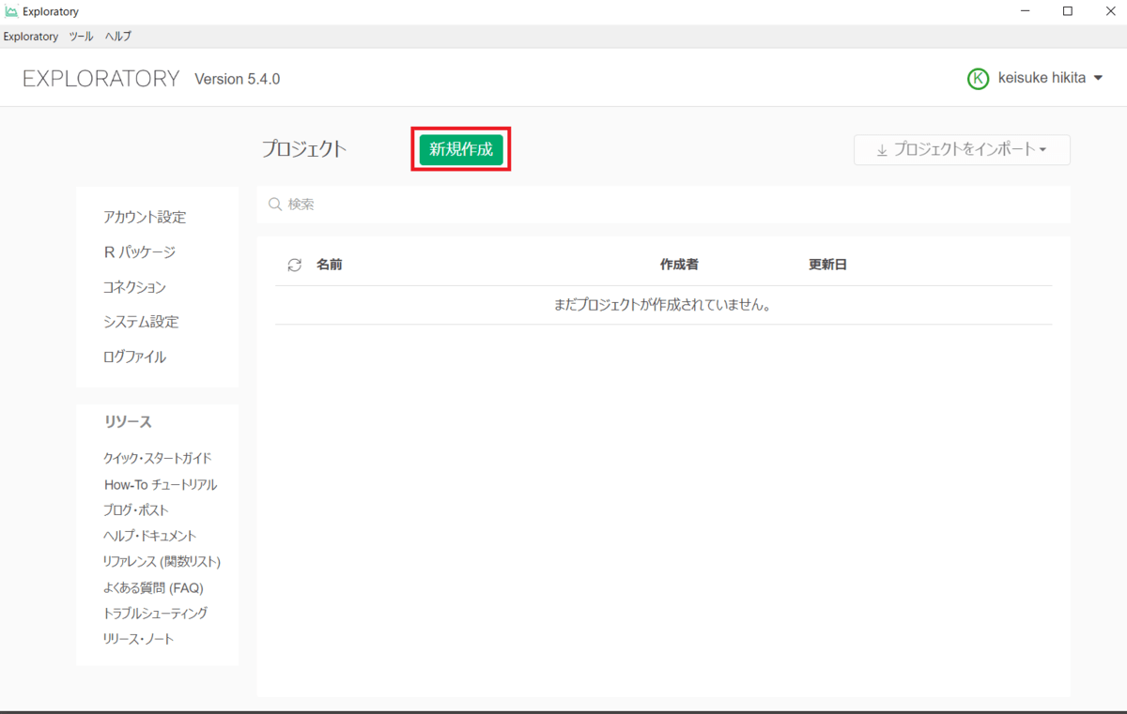The width and height of the screenshot is (1127, 714).
Task: Sort by 更新日 column header
Action: (827, 265)
